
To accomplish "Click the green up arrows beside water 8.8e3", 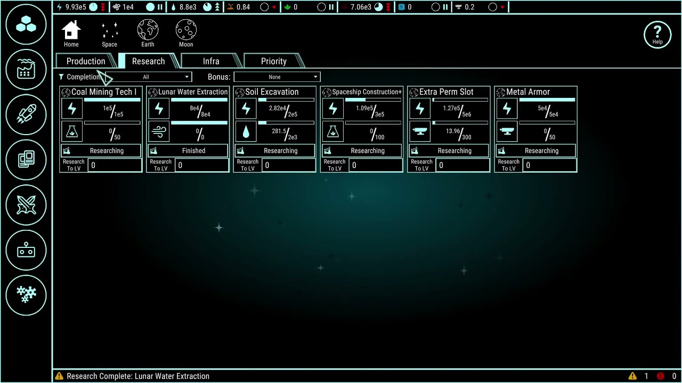I will [217, 7].
